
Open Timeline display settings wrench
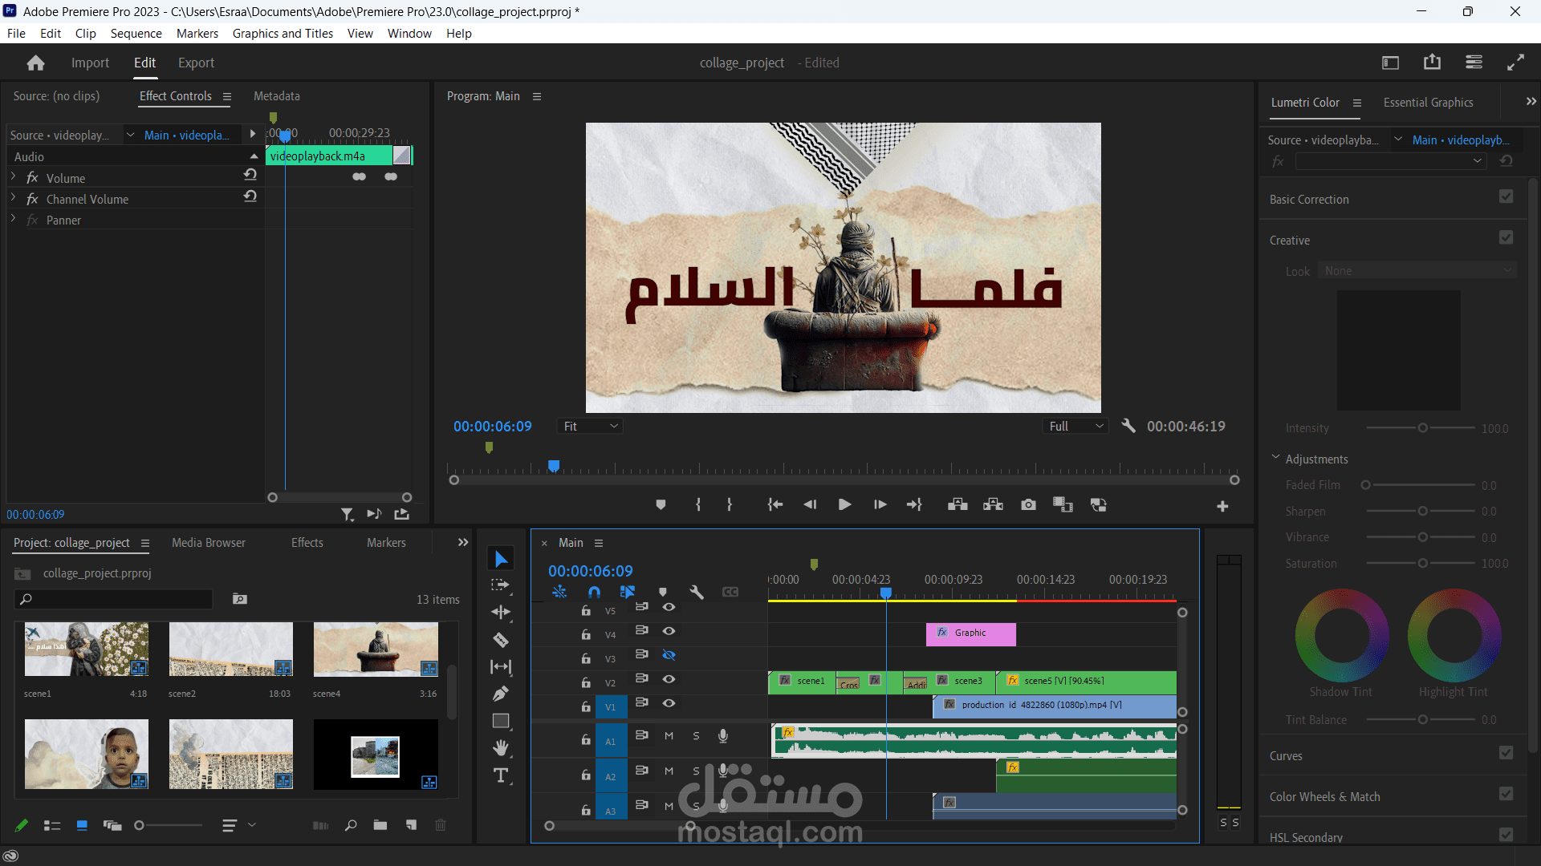697,592
